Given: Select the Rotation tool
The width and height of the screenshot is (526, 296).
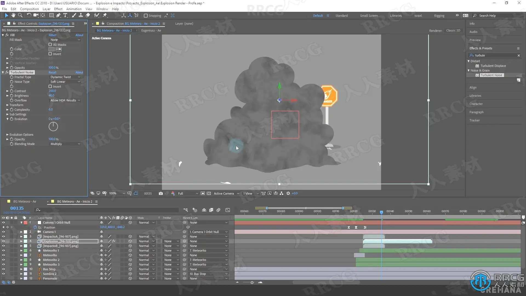Looking at the screenshot, I should 29,15.
